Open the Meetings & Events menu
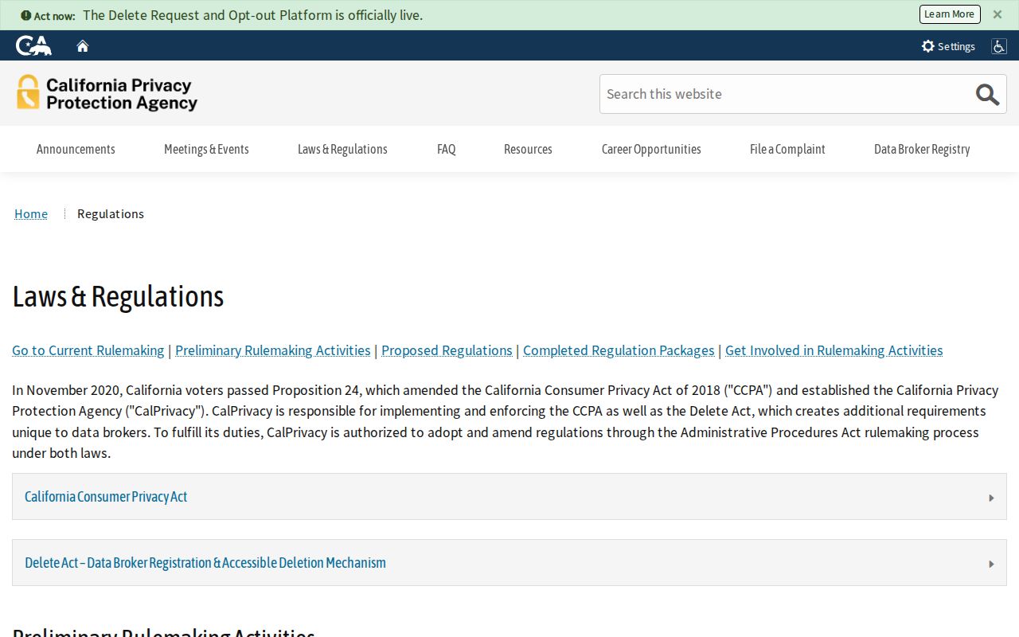Image resolution: width=1019 pixels, height=637 pixels. [x=206, y=149]
